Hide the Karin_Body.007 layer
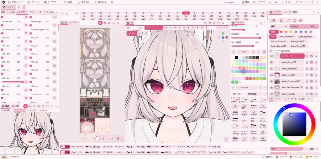Image resolution: width=321 pixels, height=159 pixels. 271,62
